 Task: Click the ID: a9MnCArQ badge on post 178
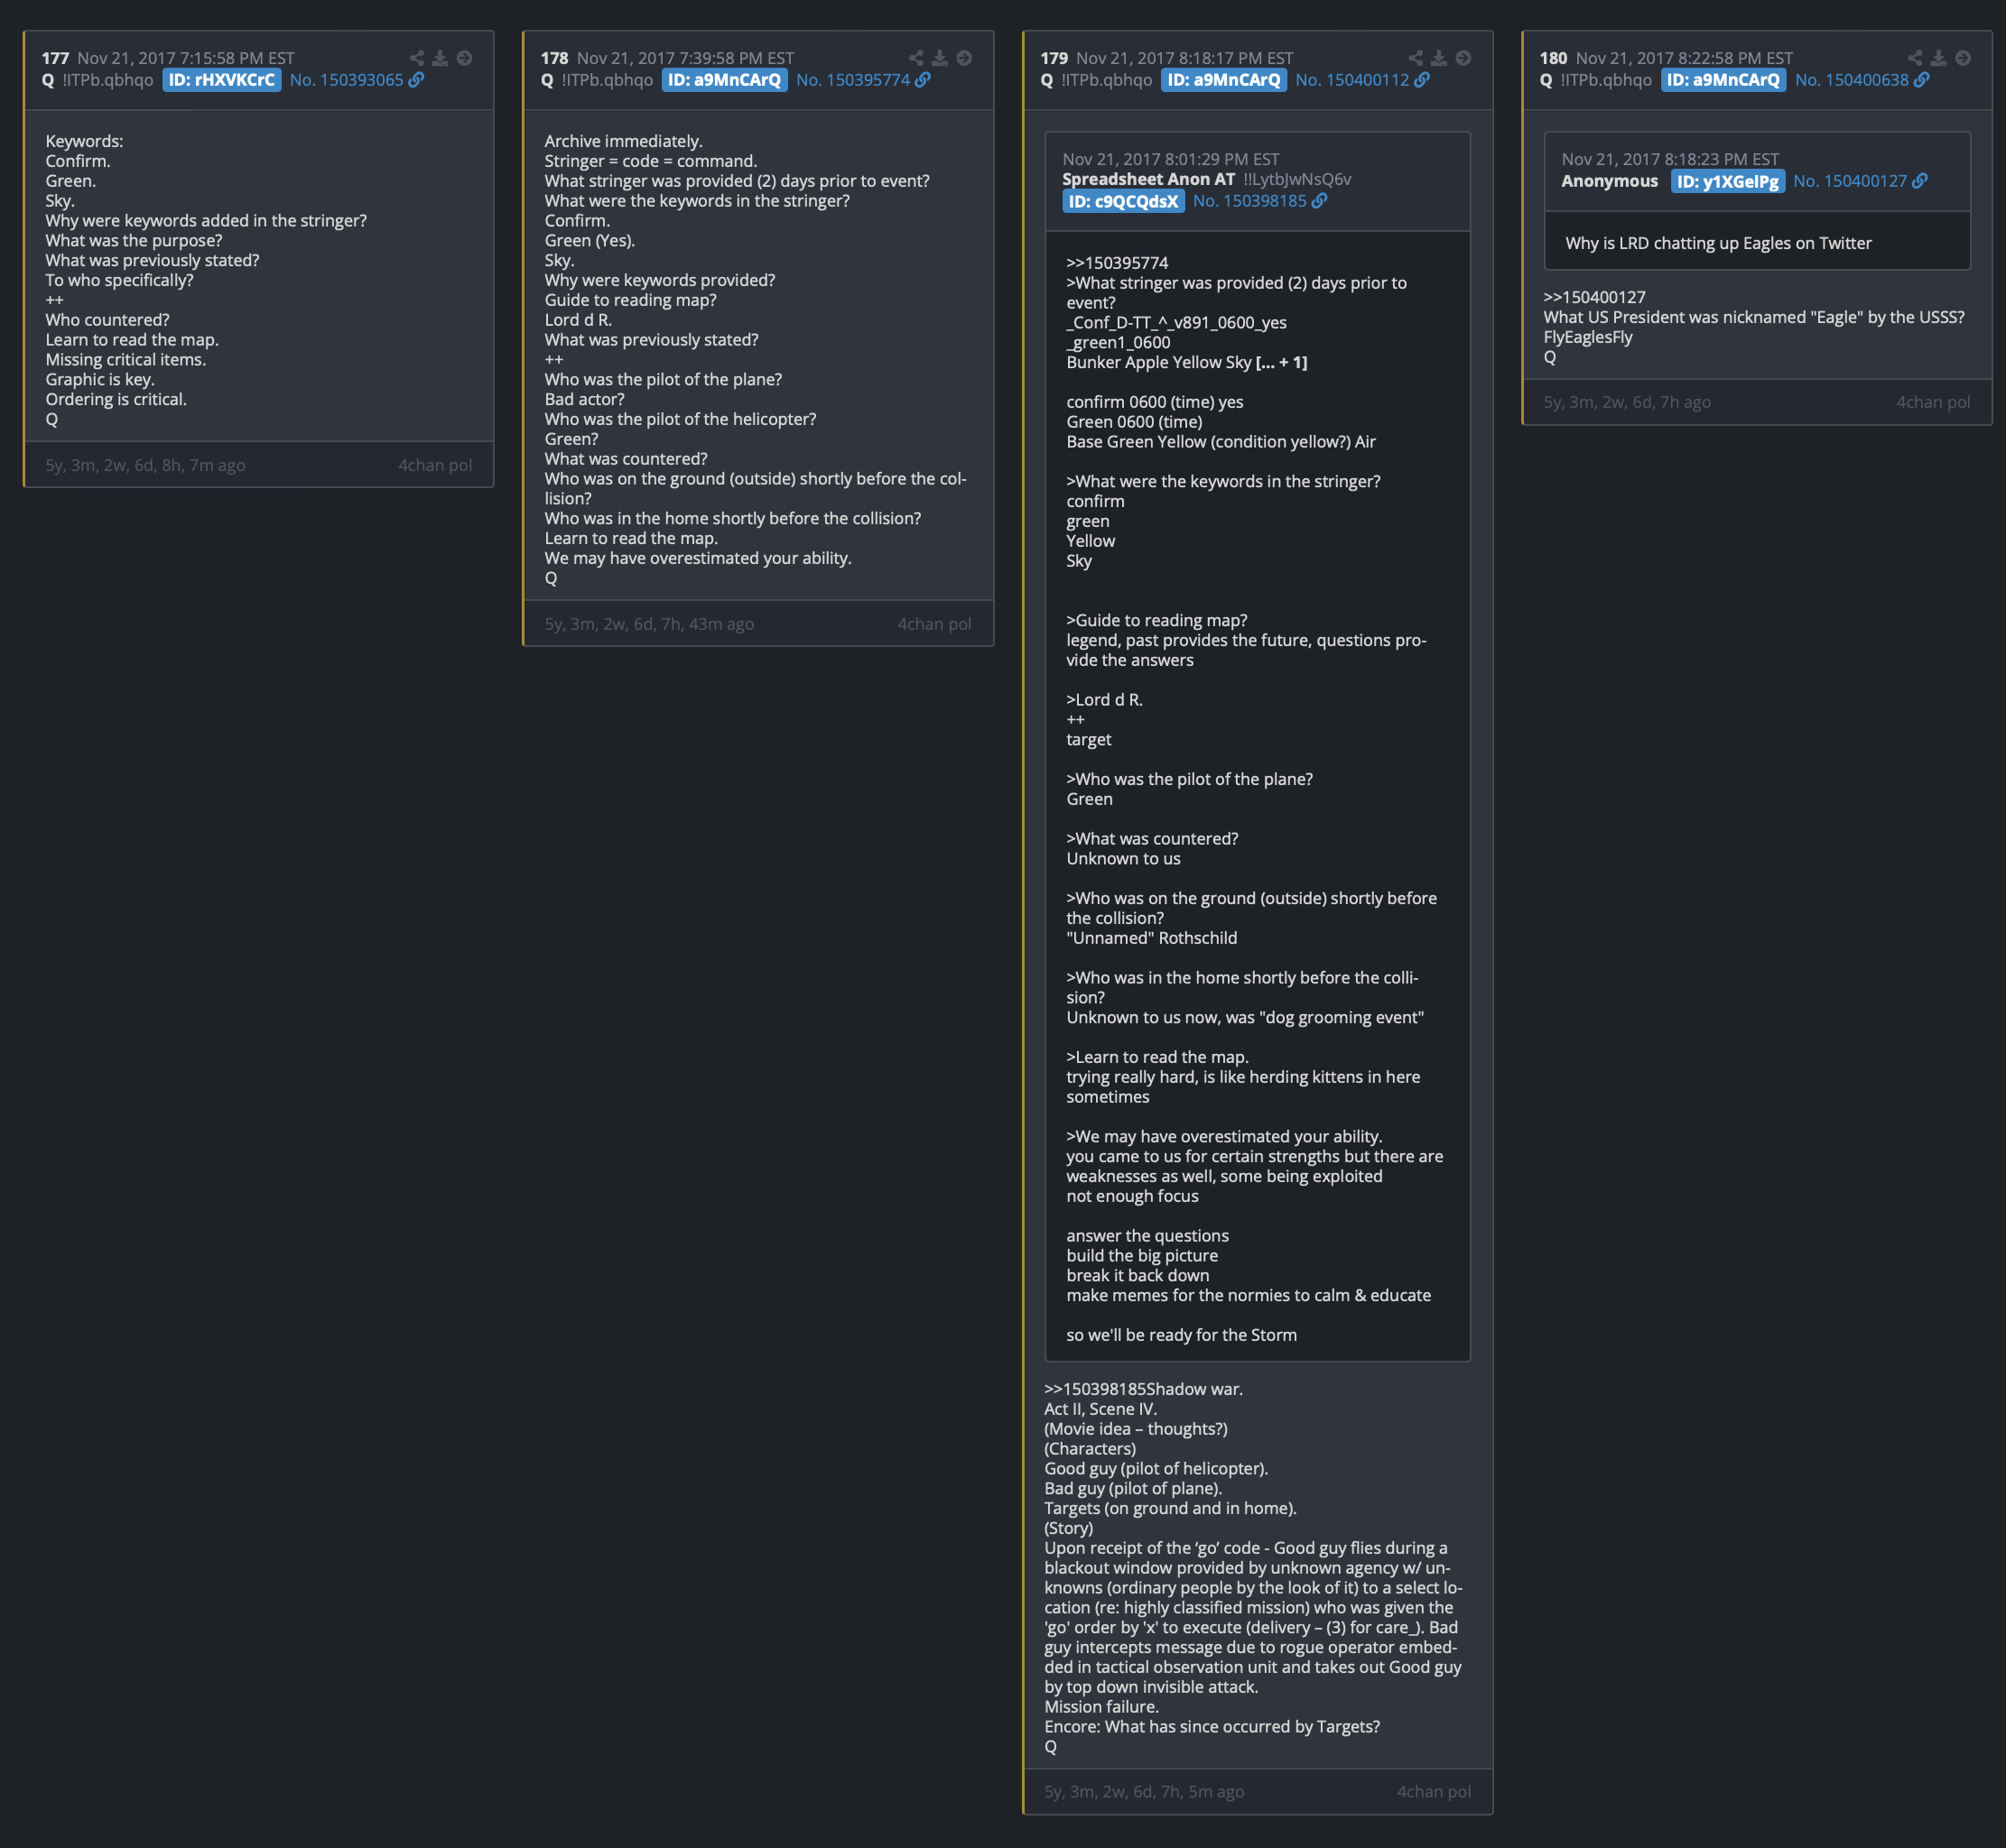click(724, 80)
